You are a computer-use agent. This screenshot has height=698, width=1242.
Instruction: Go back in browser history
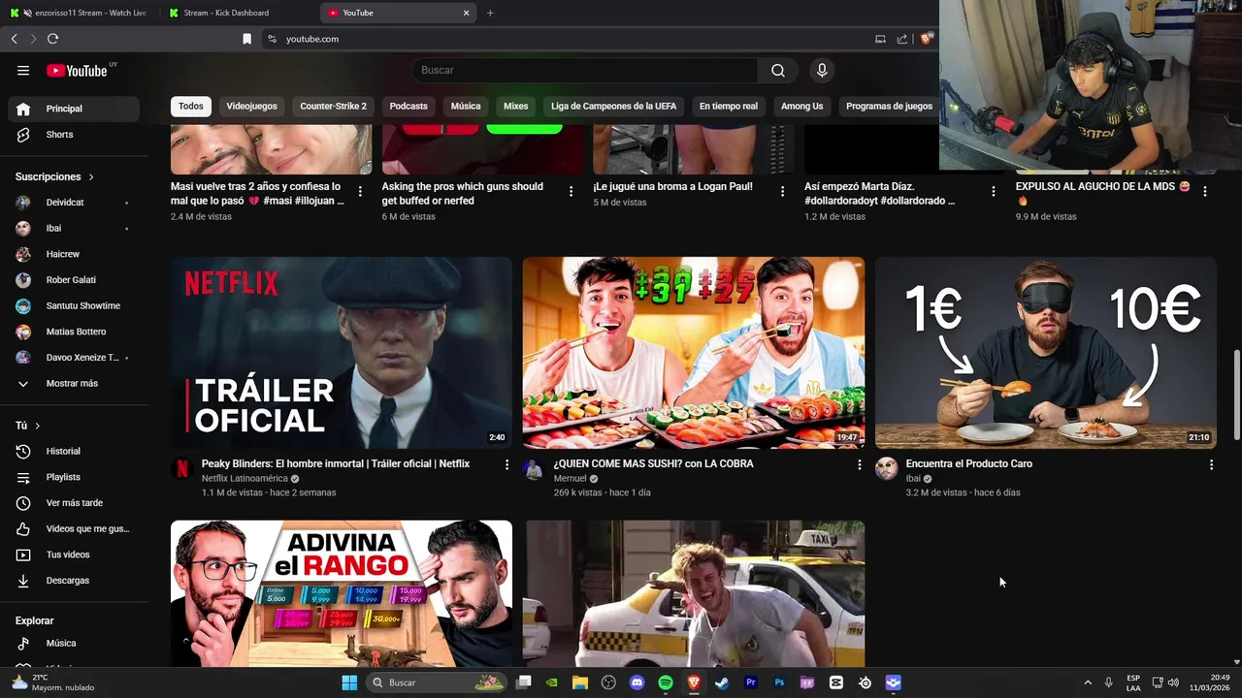[x=14, y=39]
